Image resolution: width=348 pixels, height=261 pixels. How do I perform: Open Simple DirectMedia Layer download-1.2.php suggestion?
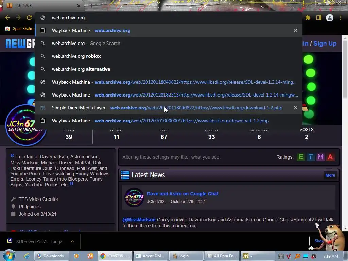[169, 108]
